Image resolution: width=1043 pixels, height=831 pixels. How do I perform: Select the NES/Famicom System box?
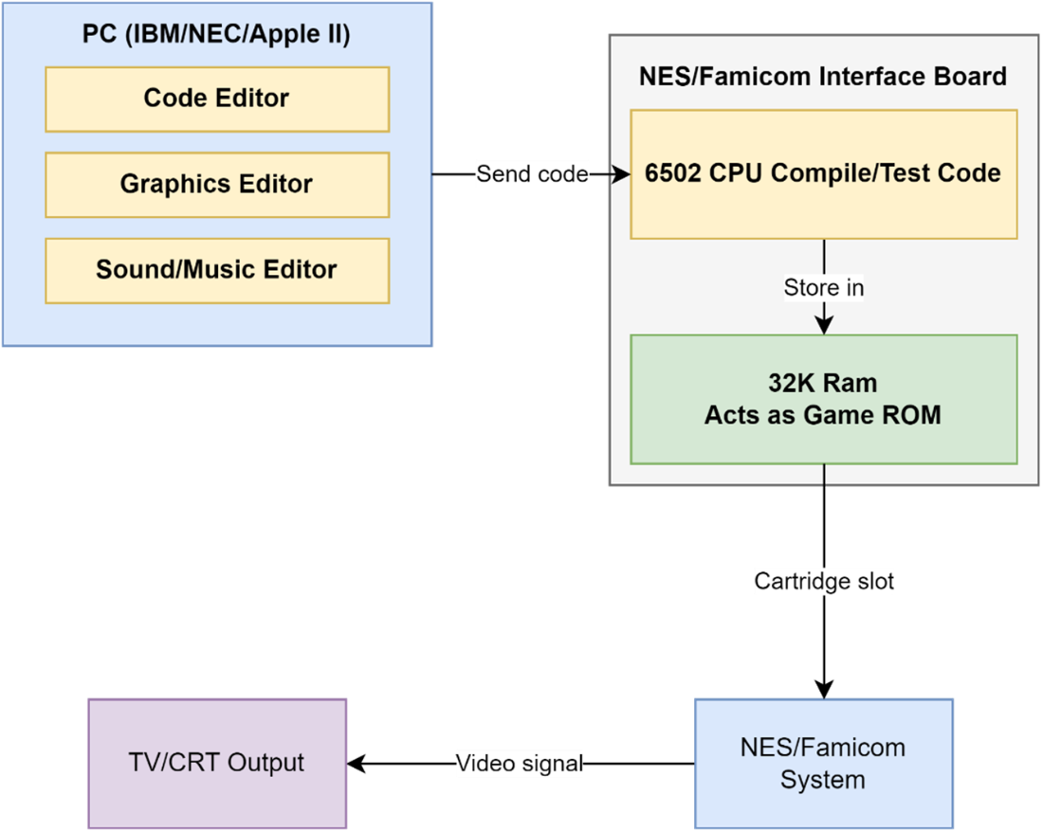(823, 764)
